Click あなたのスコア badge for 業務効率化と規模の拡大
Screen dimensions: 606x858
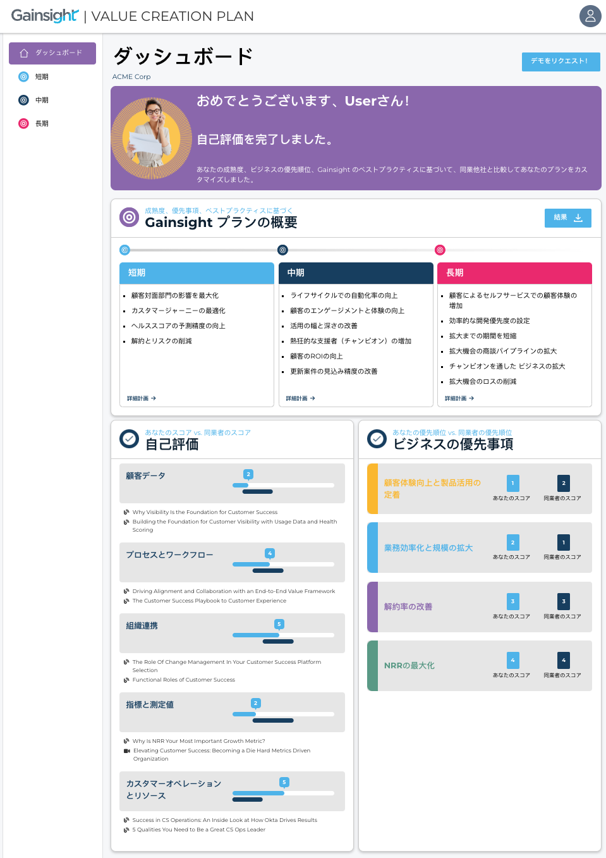tap(512, 542)
